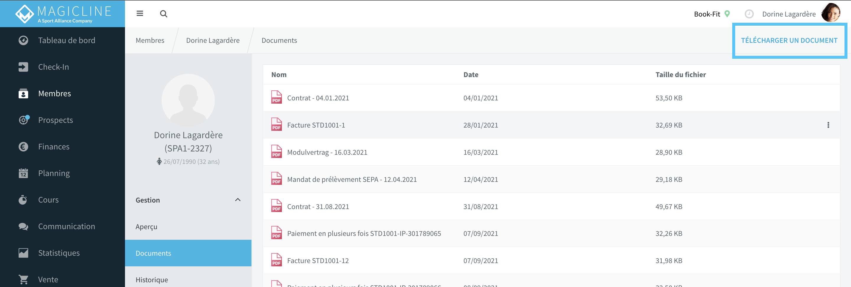This screenshot has height=287, width=851.
Task: Click the Taille du fichier column header
Action: (681, 75)
